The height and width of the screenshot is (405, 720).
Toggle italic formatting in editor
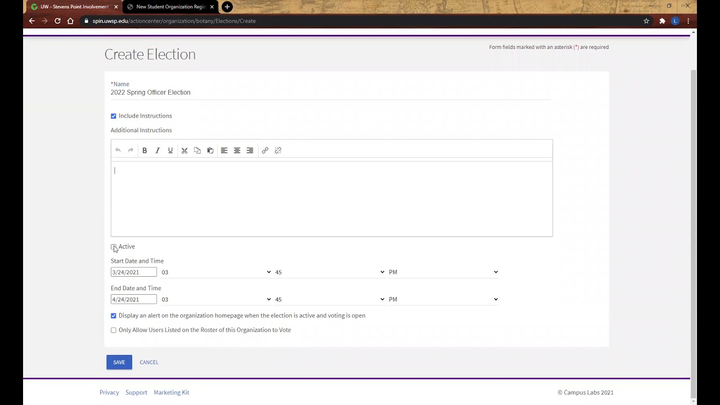pos(157,150)
